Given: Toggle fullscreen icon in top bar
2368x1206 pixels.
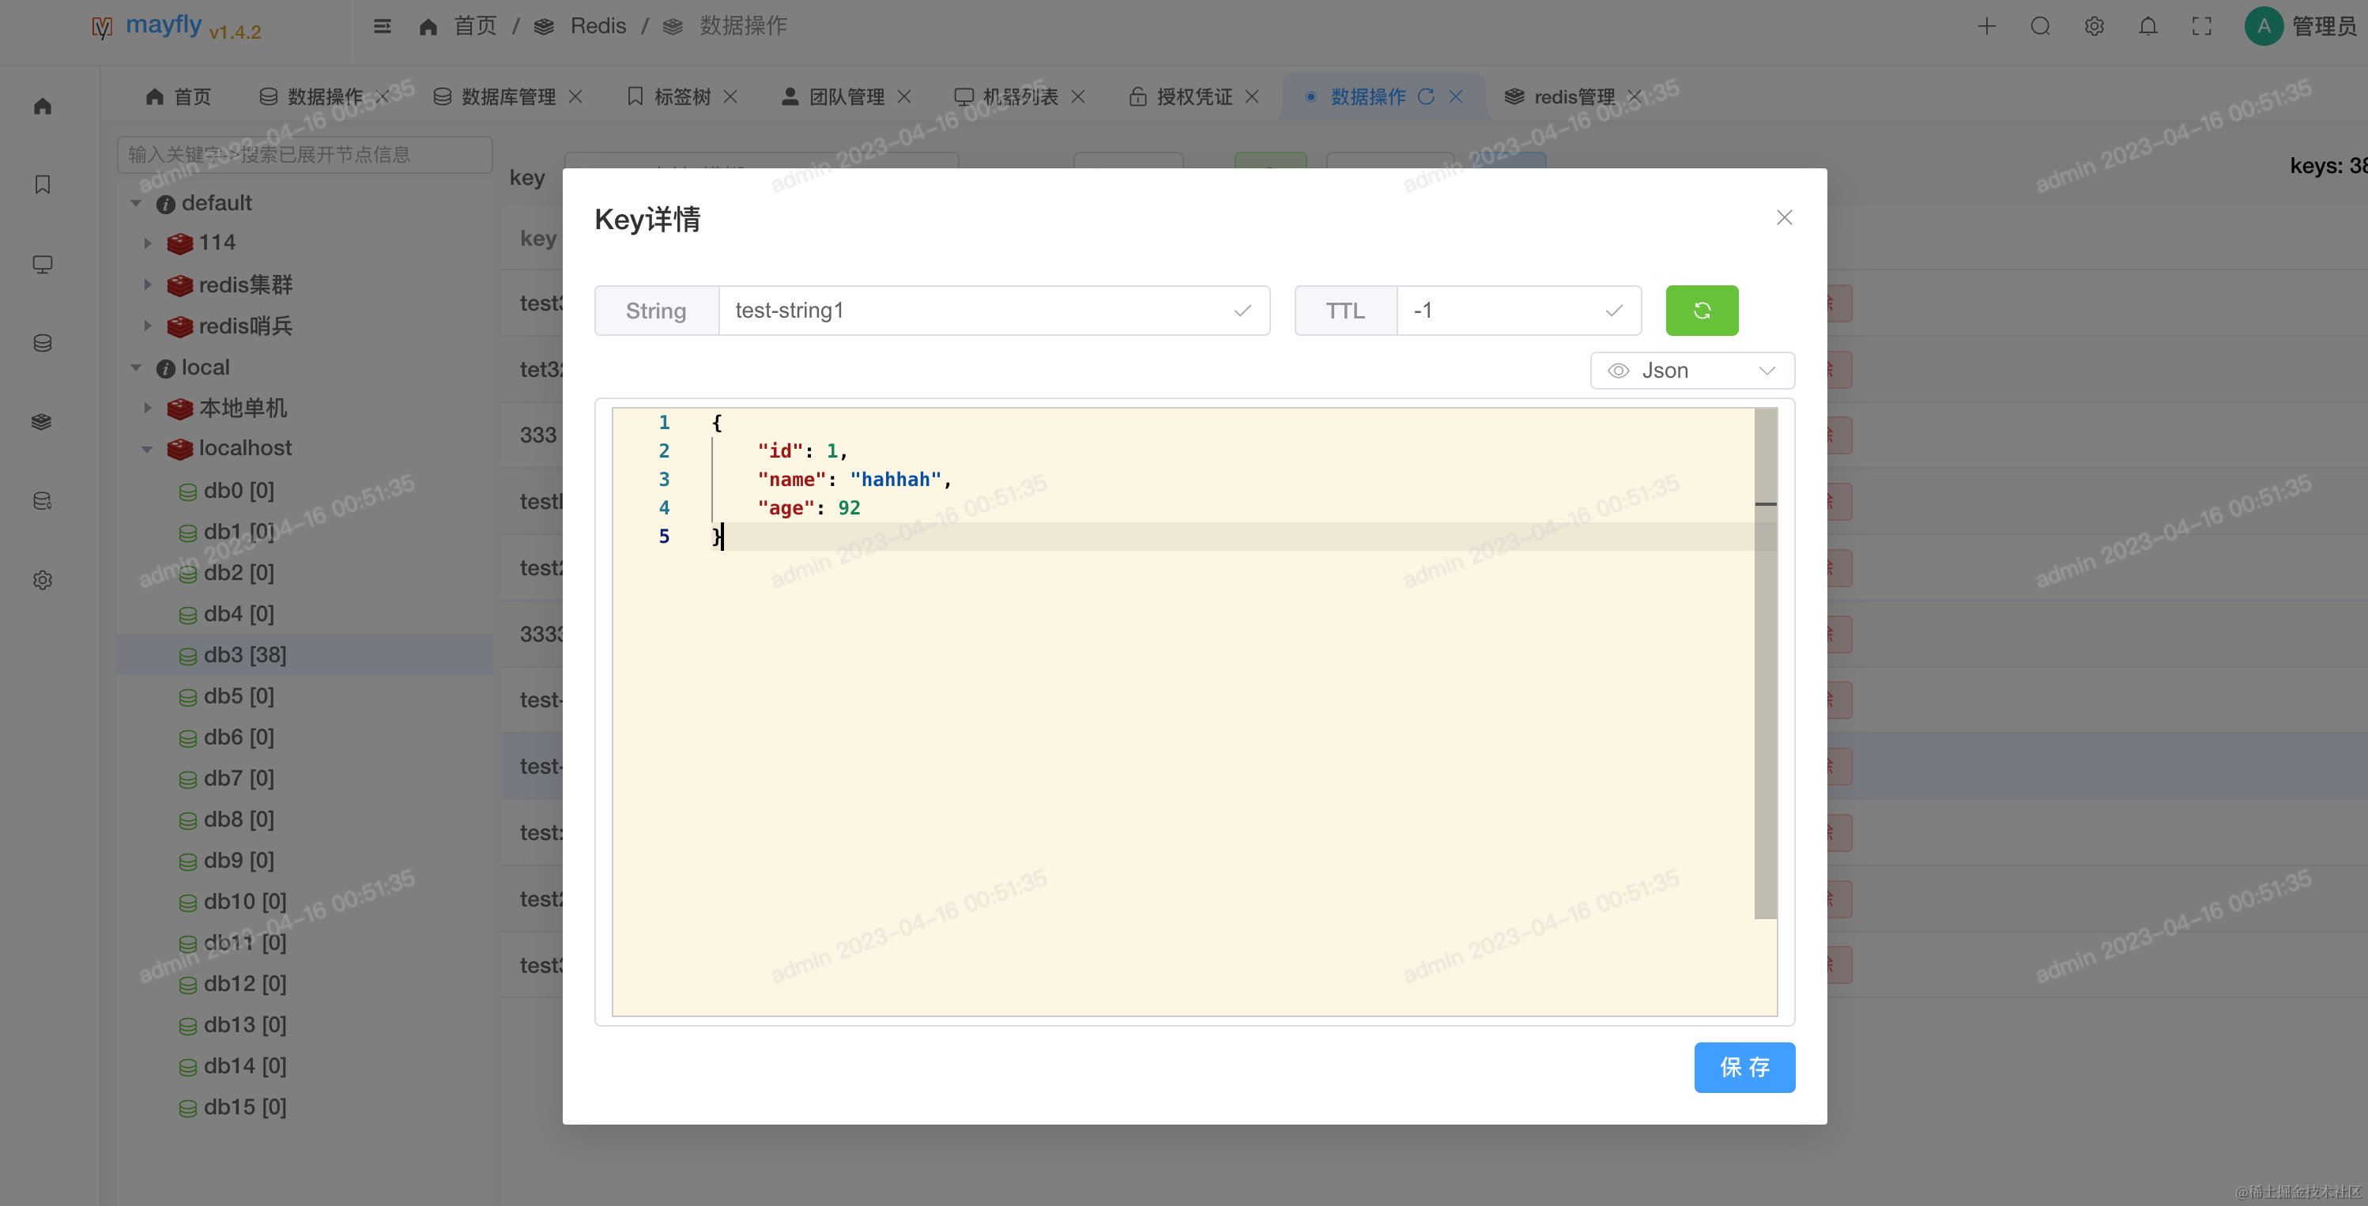Looking at the screenshot, I should 2201,26.
